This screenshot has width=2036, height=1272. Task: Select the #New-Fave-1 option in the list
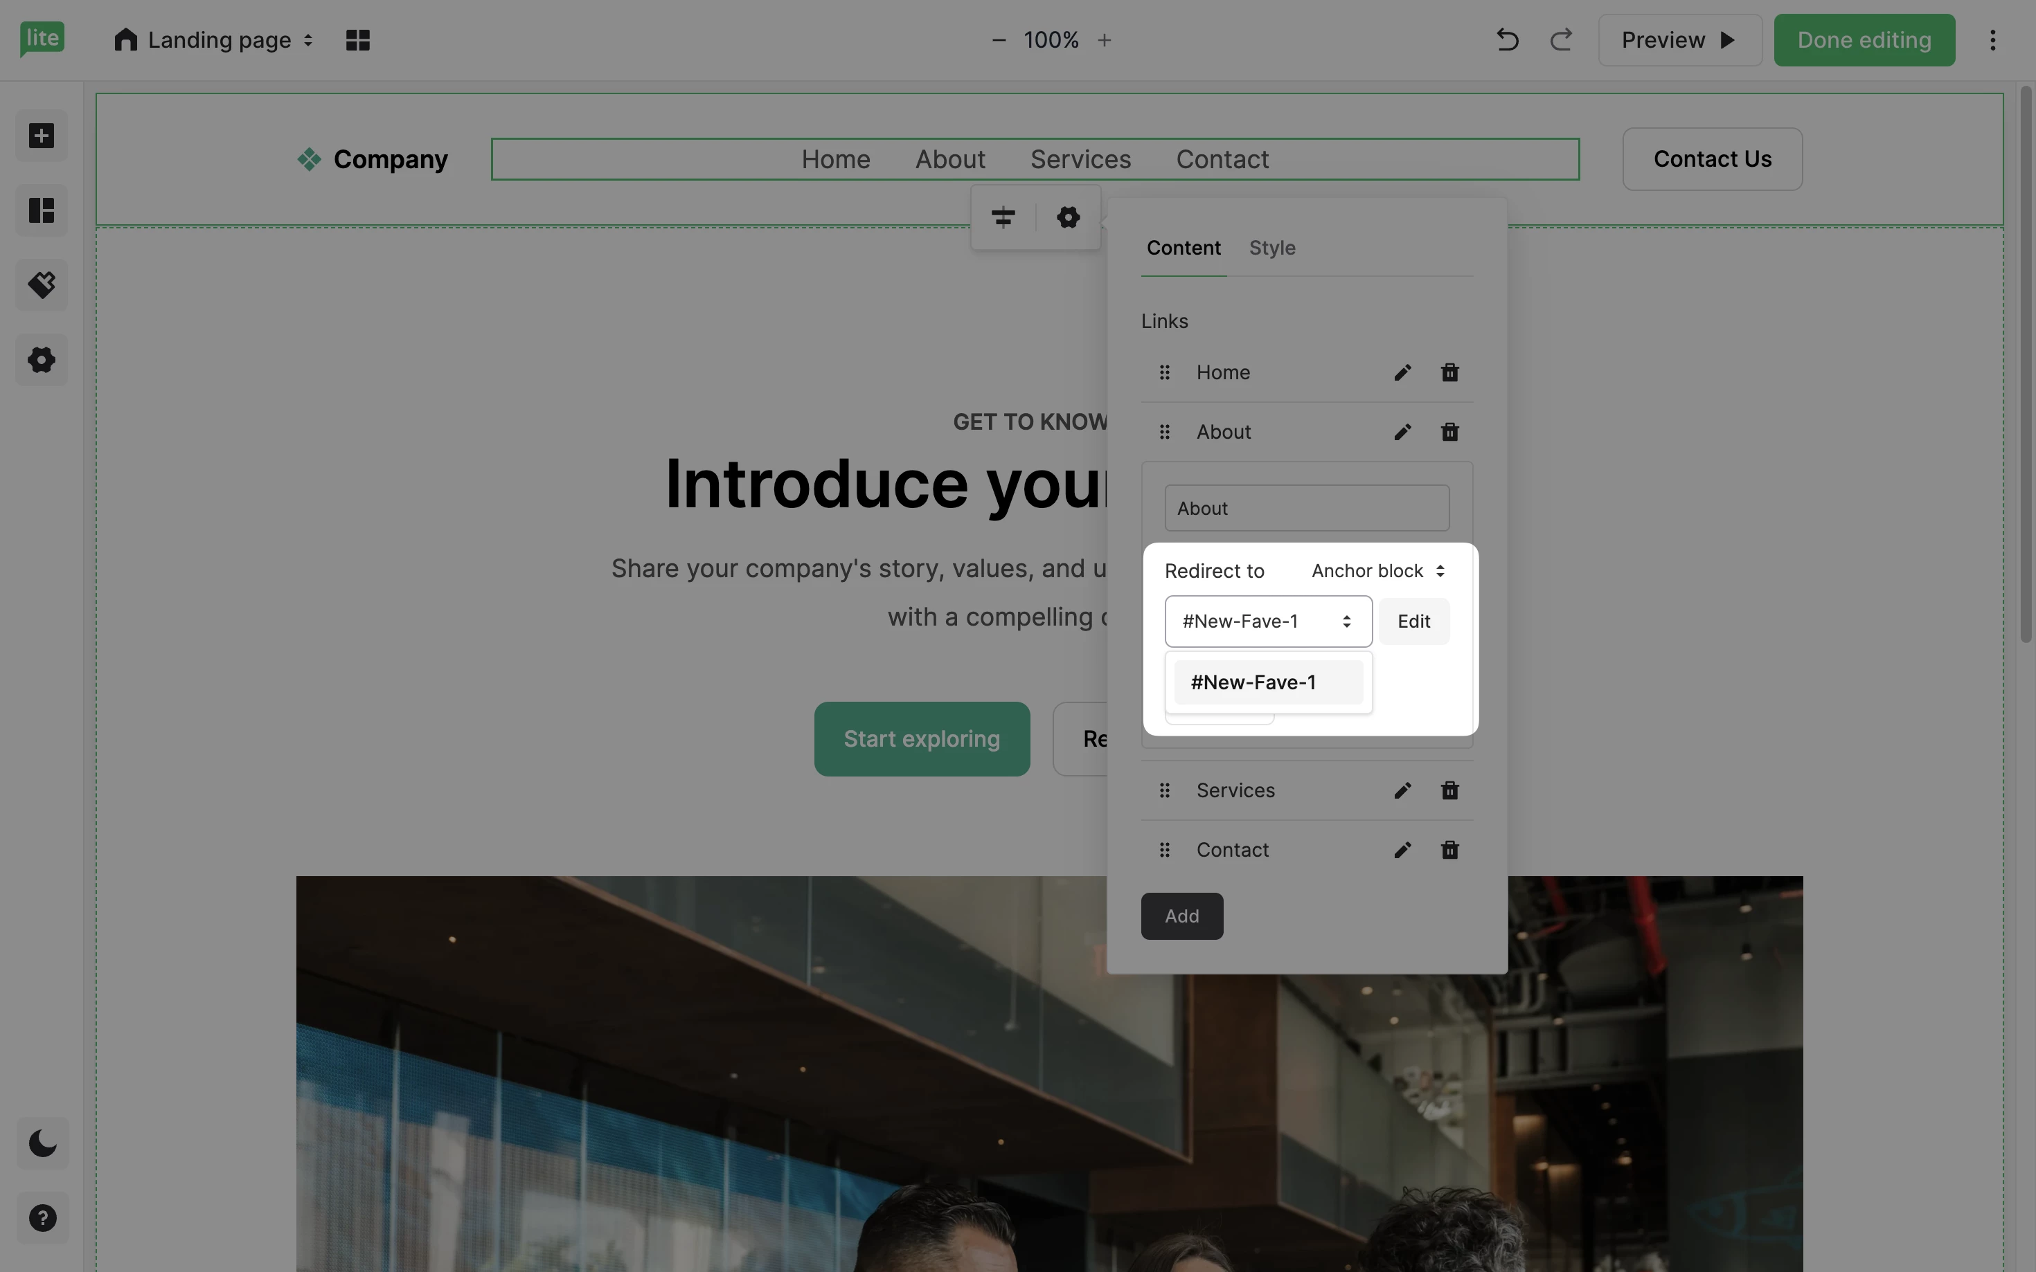pyautogui.click(x=1267, y=682)
